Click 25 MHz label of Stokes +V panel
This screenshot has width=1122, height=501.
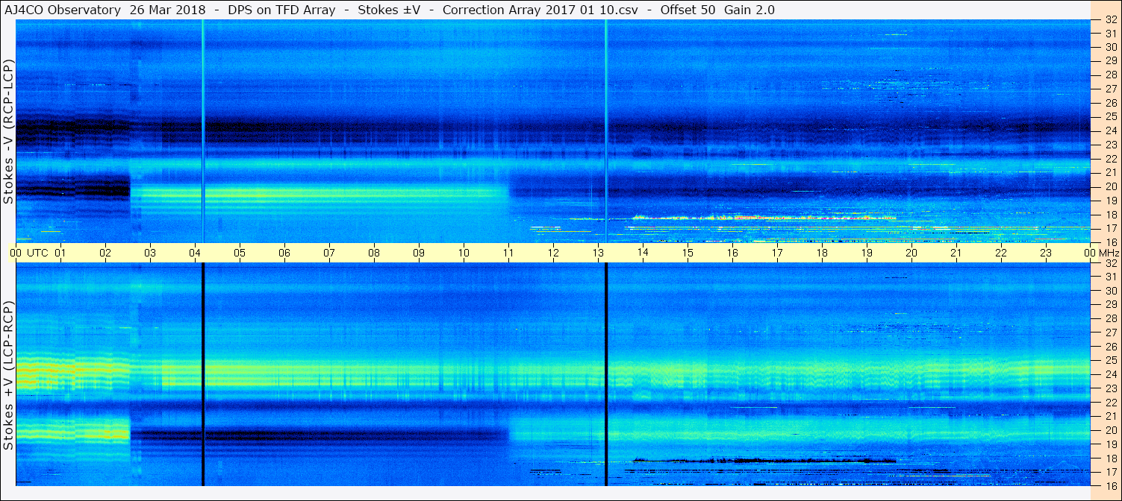[1110, 360]
